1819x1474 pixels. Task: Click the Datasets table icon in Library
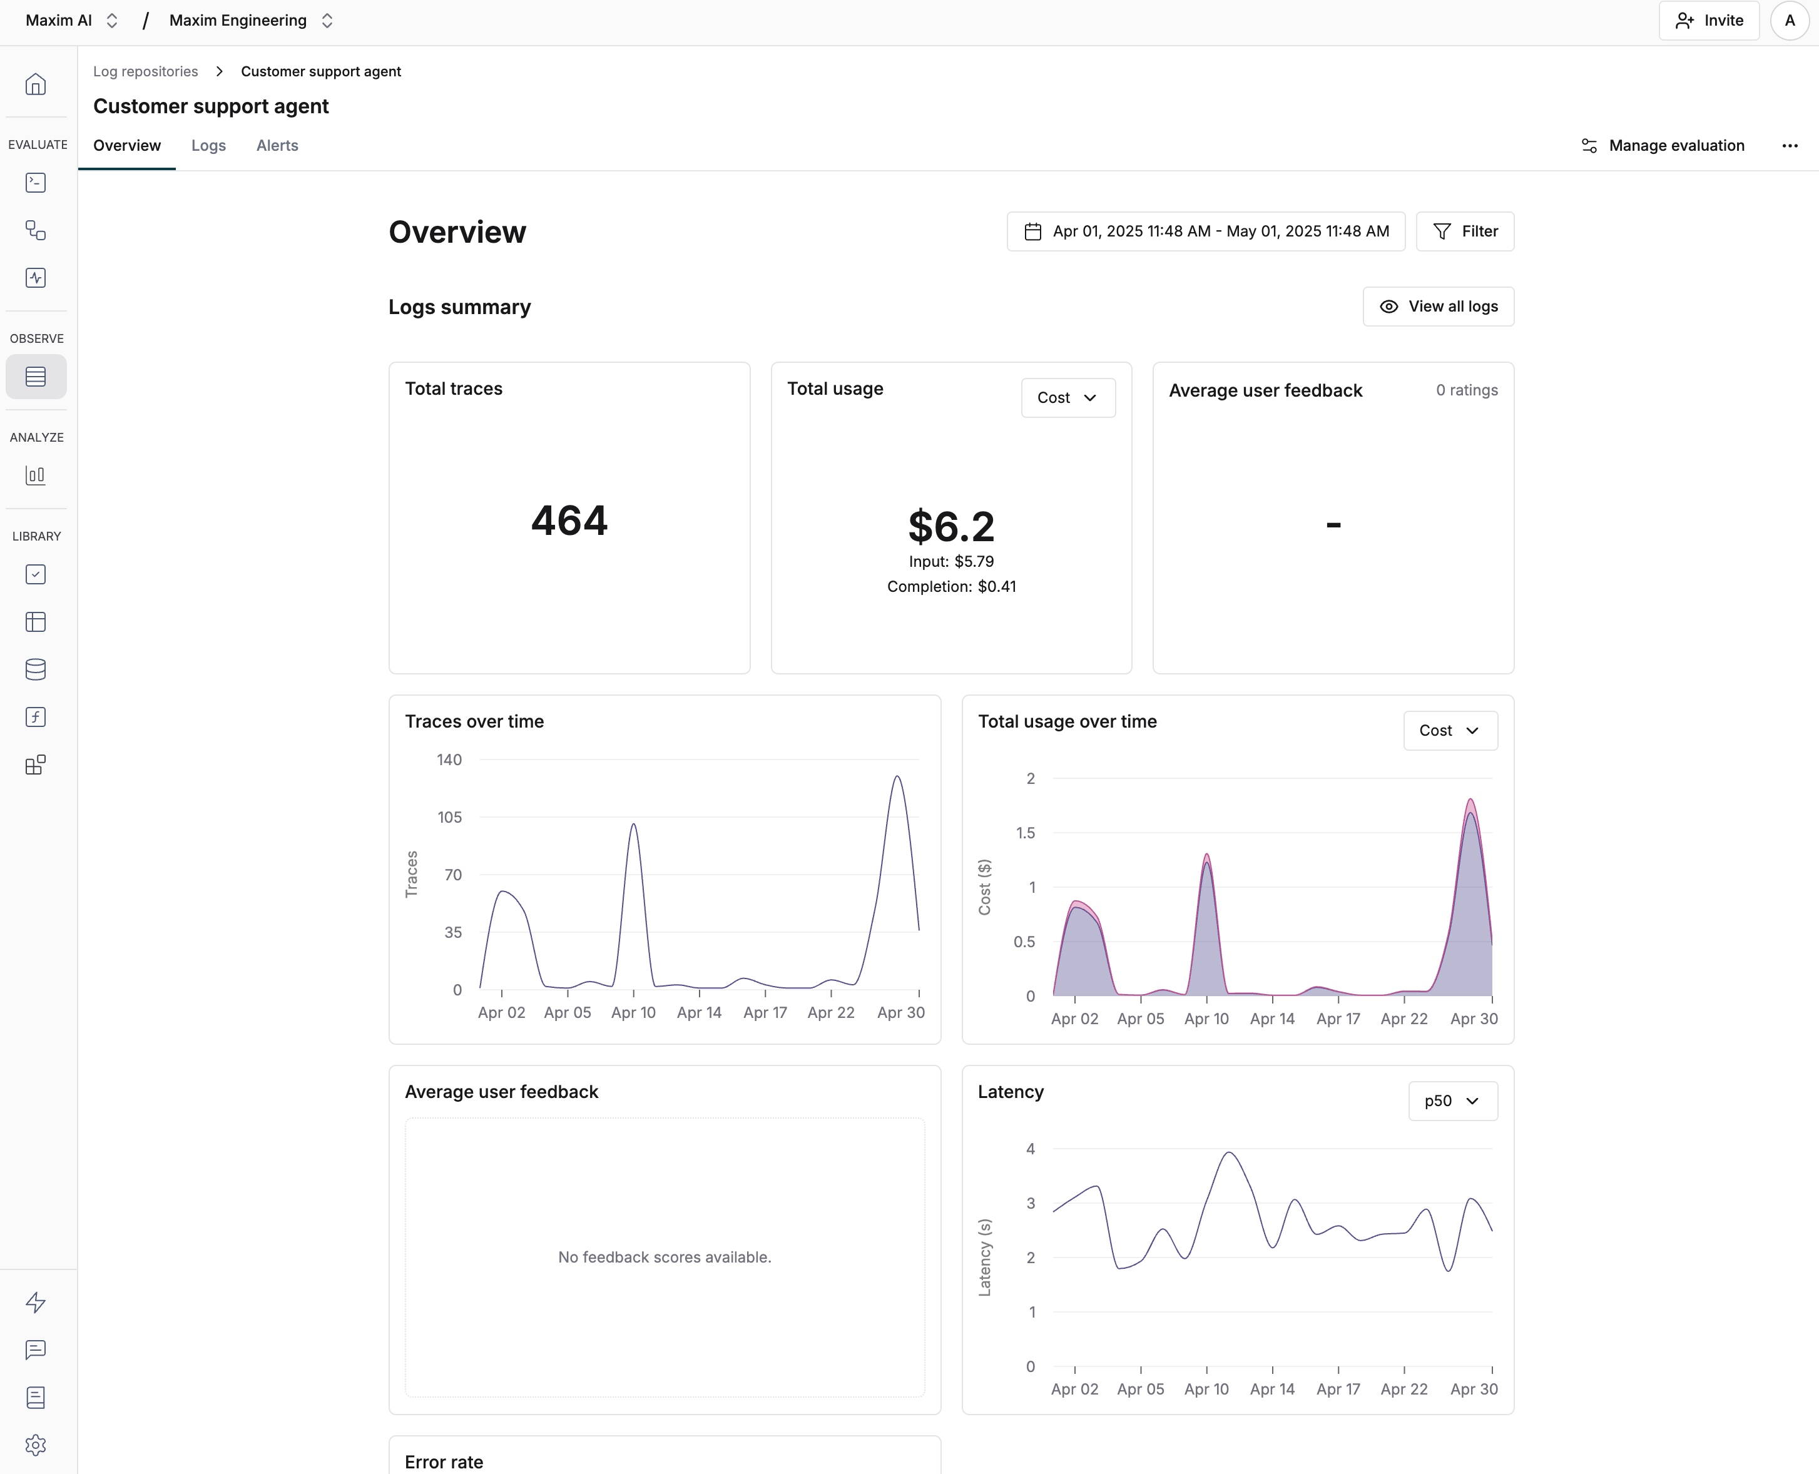click(36, 621)
